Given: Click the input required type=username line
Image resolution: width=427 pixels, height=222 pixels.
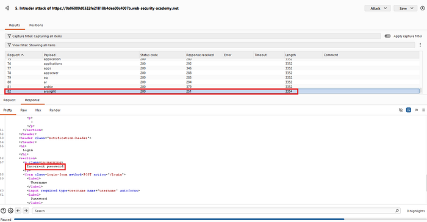Looking at the screenshot, I should (84, 190).
